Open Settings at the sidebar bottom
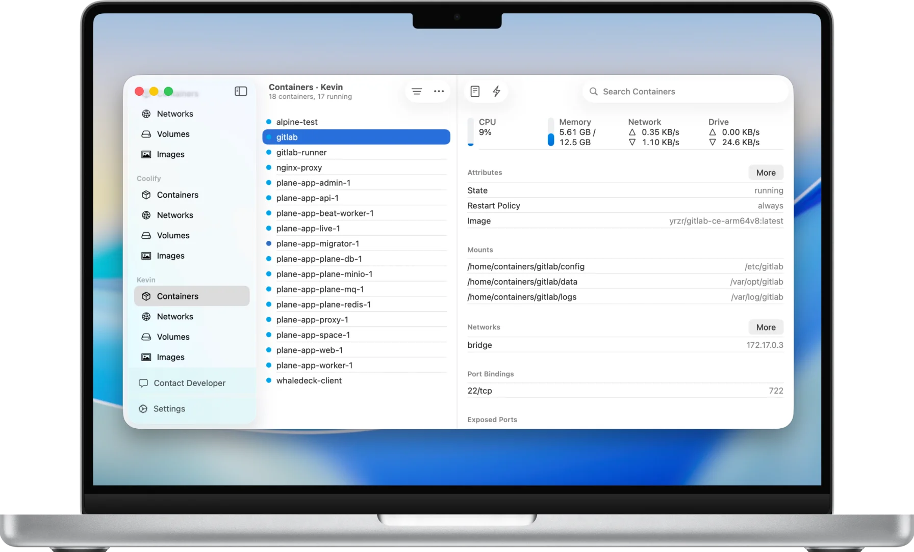The image size is (914, 552). tap(169, 408)
